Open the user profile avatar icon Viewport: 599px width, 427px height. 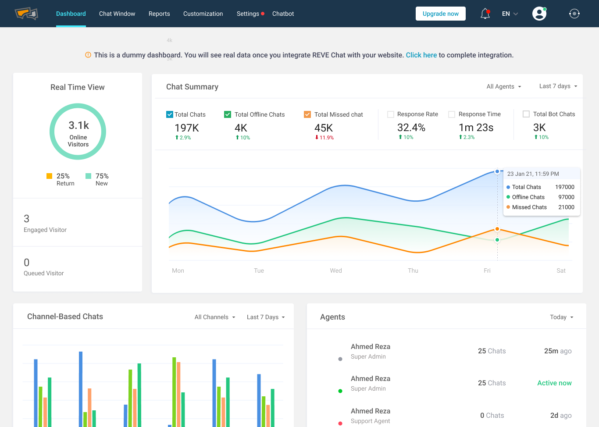pyautogui.click(x=539, y=14)
